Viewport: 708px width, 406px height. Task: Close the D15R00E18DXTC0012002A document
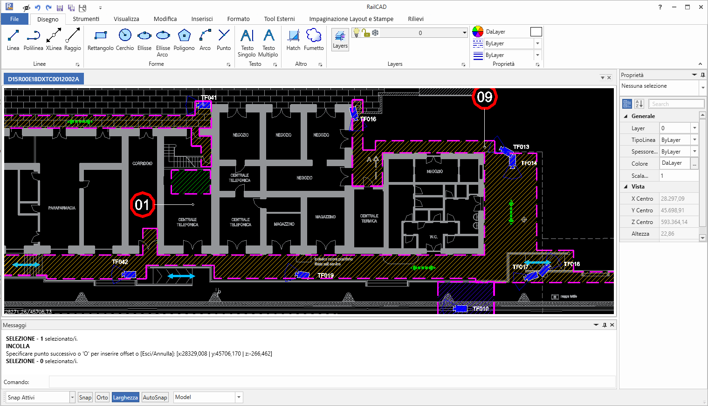click(x=609, y=77)
